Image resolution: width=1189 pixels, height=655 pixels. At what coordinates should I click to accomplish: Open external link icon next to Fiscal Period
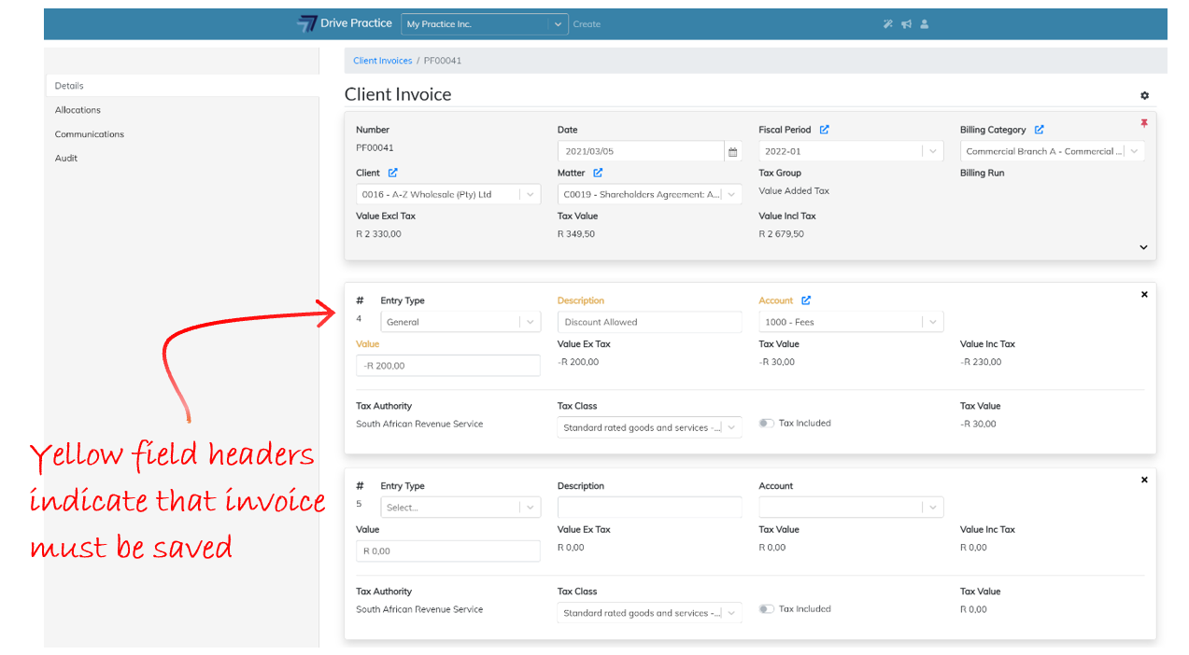coord(825,130)
